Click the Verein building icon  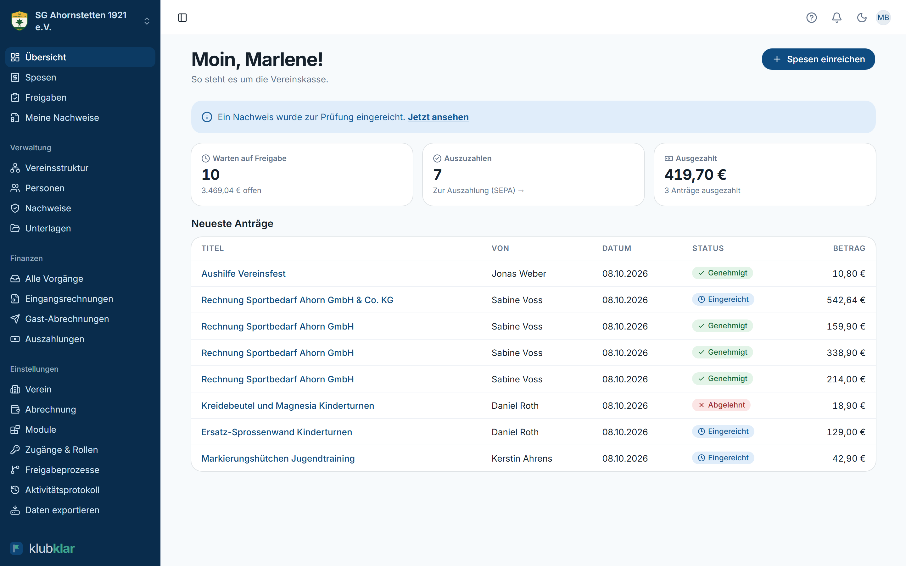[x=15, y=389]
